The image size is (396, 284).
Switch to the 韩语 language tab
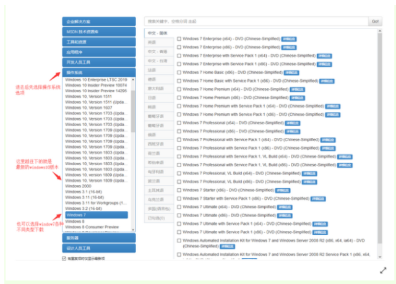click(x=159, y=107)
